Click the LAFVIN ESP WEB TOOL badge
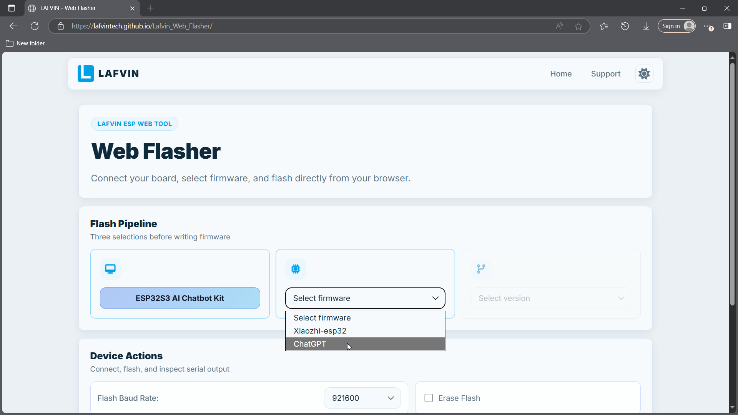738x415 pixels. [135, 124]
